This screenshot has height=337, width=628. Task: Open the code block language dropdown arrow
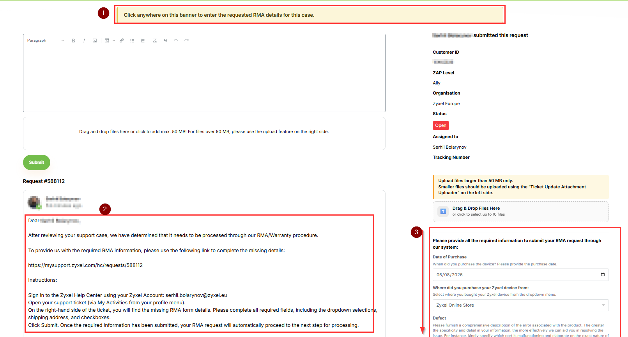(113, 40)
